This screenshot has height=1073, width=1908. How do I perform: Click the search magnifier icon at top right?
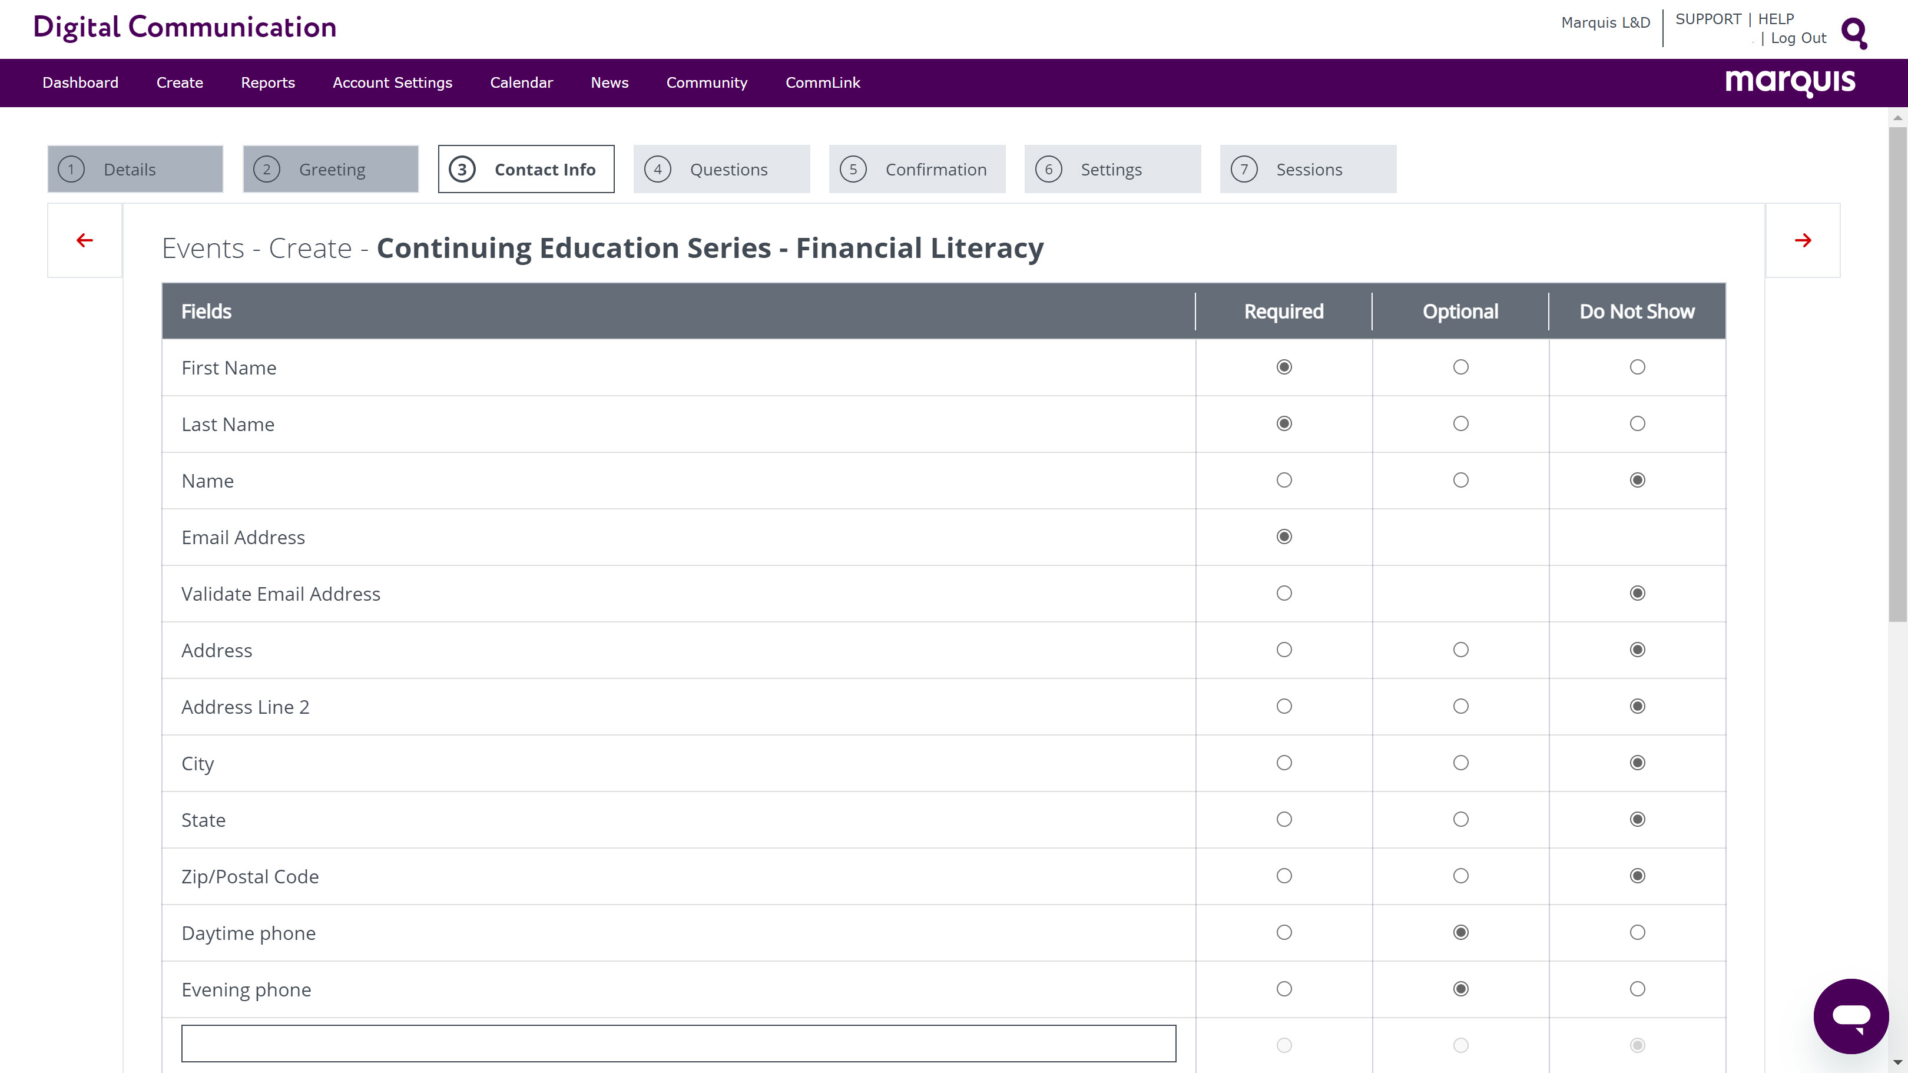(1854, 32)
